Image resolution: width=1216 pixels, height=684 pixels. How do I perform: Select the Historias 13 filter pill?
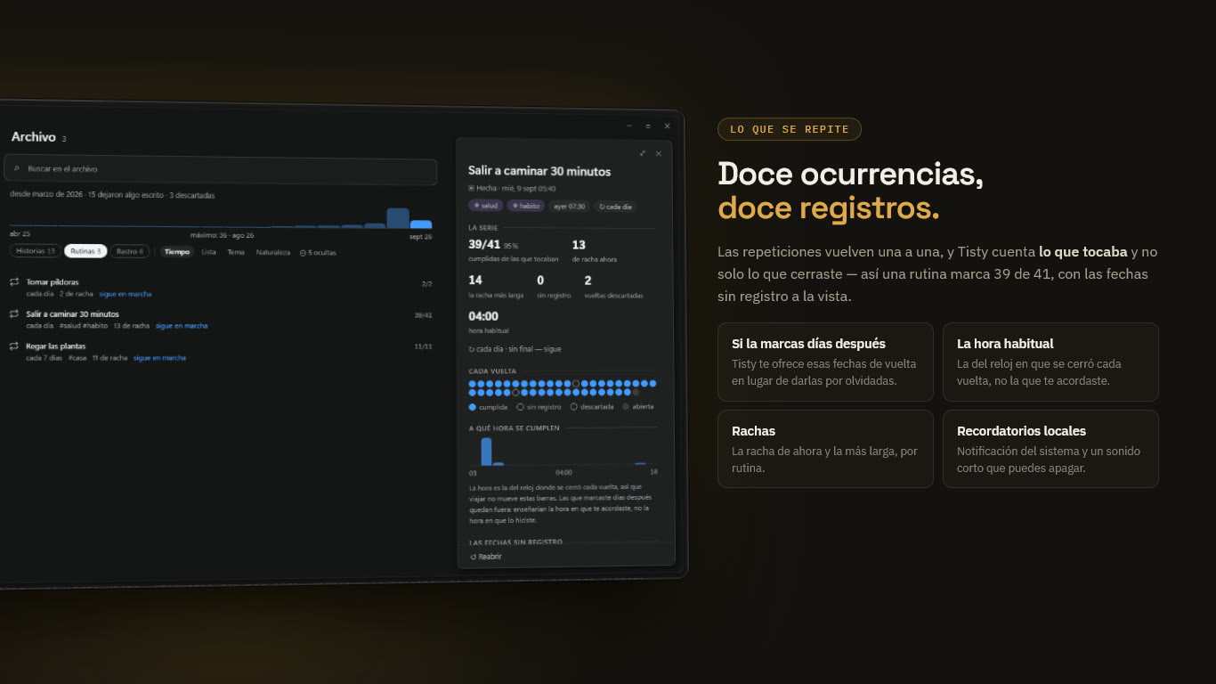click(36, 251)
